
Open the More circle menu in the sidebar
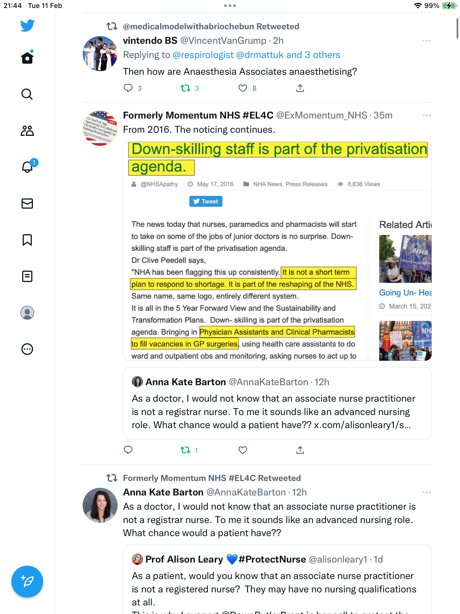point(27,349)
